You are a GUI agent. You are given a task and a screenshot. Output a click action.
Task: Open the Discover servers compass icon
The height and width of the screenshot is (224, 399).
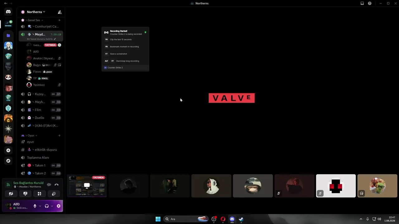click(8, 161)
